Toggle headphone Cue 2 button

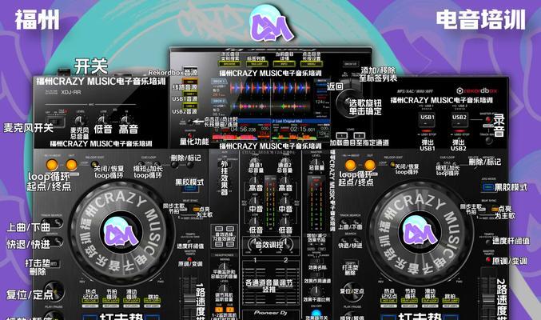(x=230, y=310)
